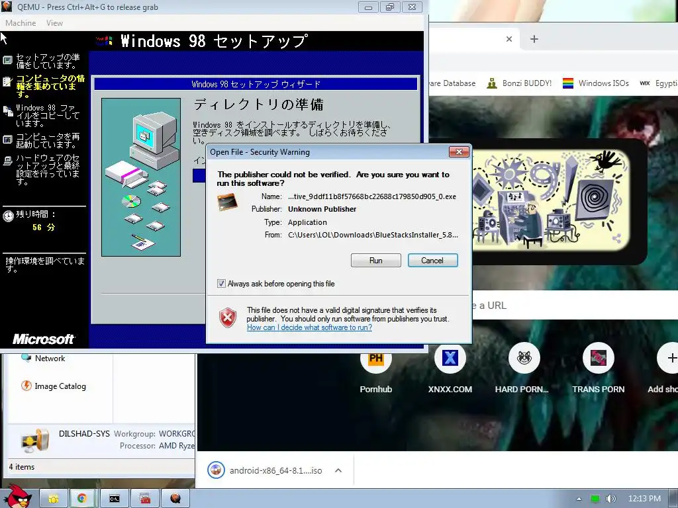The width and height of the screenshot is (678, 508).
Task: Open the first yellow taskbar application icon
Action: click(x=54, y=499)
